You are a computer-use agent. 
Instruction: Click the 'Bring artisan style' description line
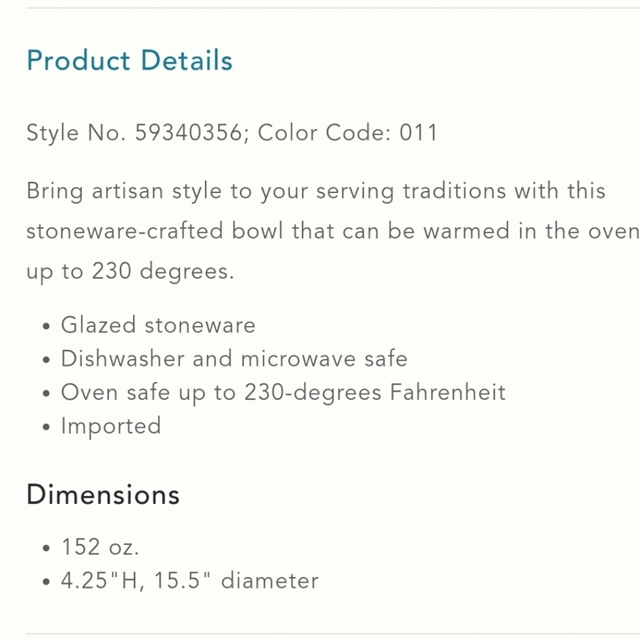point(316,191)
